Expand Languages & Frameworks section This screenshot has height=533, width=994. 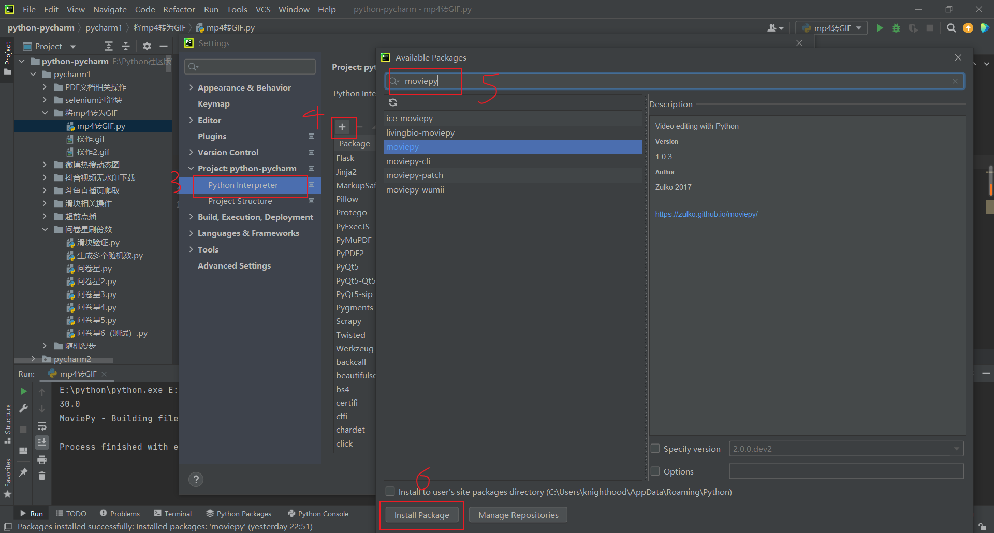pyautogui.click(x=191, y=233)
